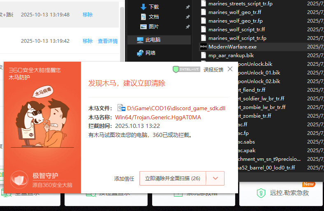Click the file ending ac.sabs
324x211 pixels.
246,142
